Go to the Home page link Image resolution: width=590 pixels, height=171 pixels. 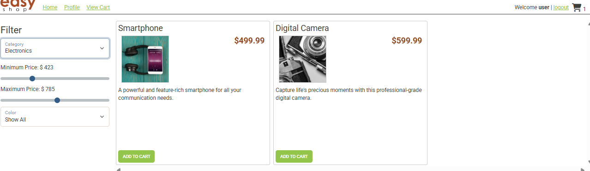(50, 7)
